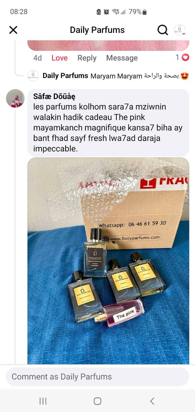View the heart reaction count
The image size is (195, 412).
point(182,57)
